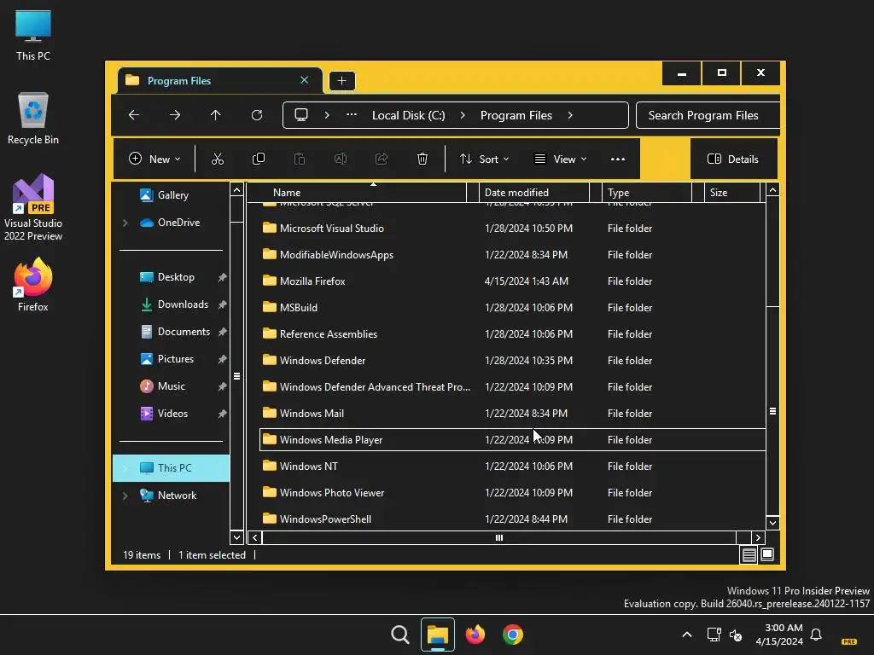
Task: Switch to details list layout icon in status bar
Action: coord(749,554)
